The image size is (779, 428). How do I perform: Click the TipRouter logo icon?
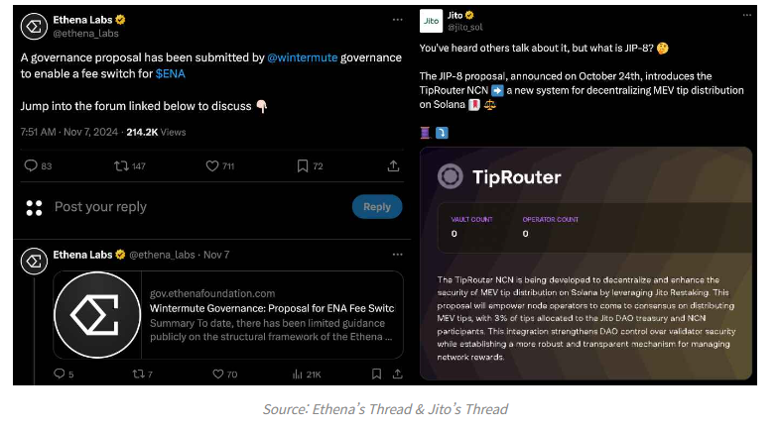click(451, 178)
